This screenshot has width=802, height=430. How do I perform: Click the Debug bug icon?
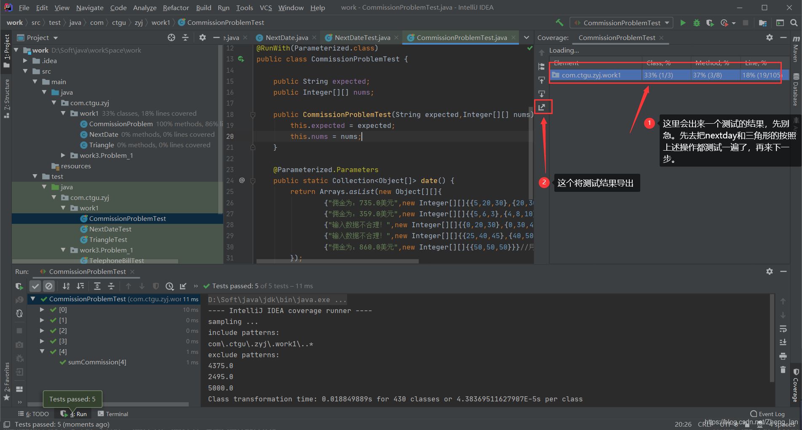pos(696,23)
